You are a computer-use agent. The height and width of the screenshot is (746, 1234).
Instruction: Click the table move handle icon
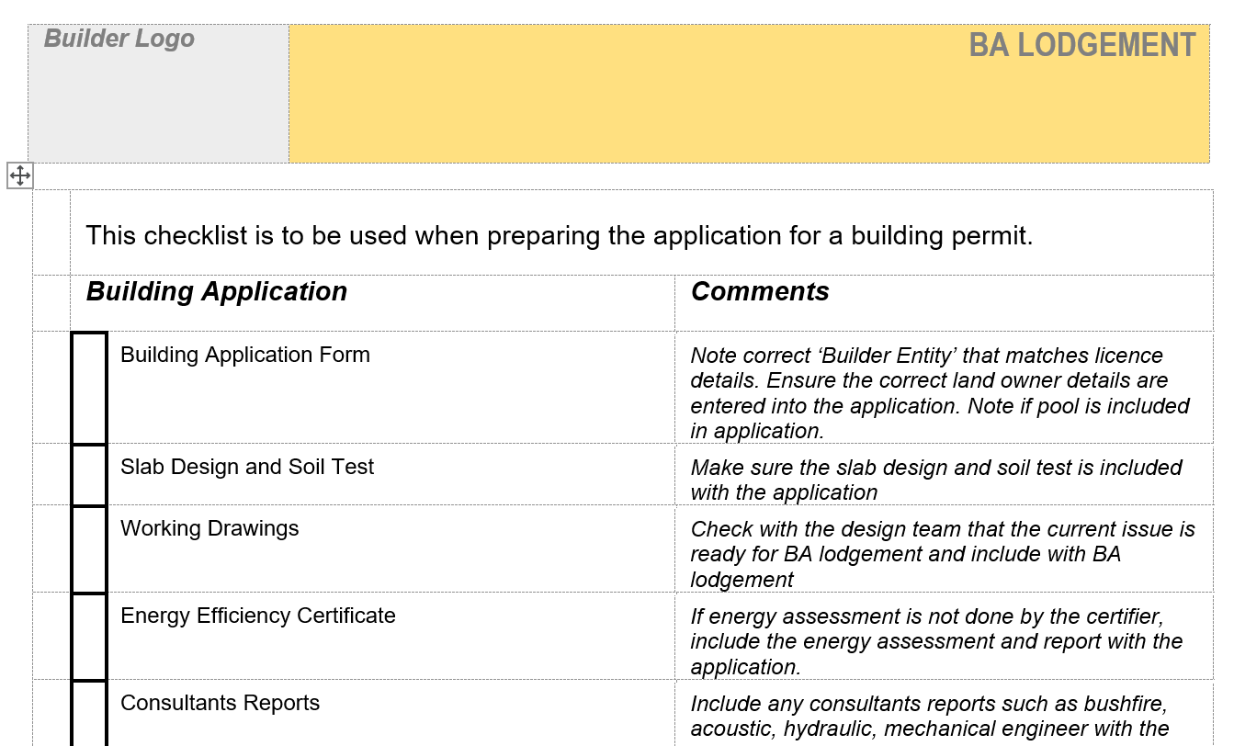pos(20,175)
